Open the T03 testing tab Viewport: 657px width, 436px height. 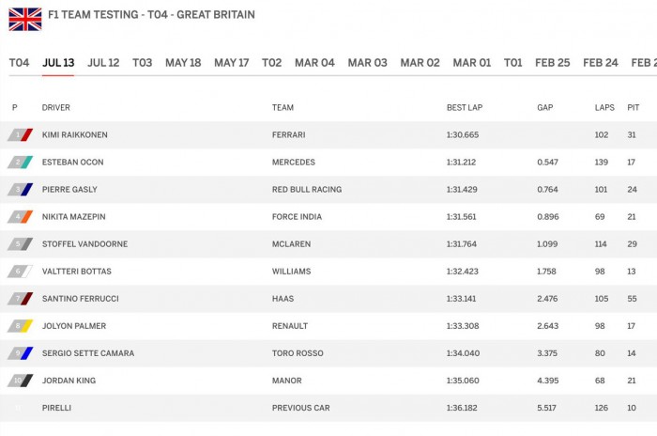[142, 63]
